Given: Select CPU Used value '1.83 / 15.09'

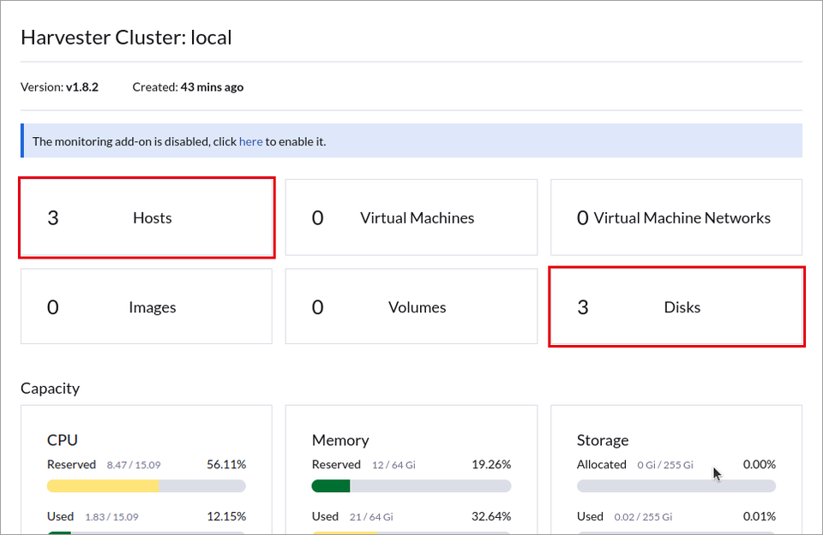Looking at the screenshot, I should (111, 517).
